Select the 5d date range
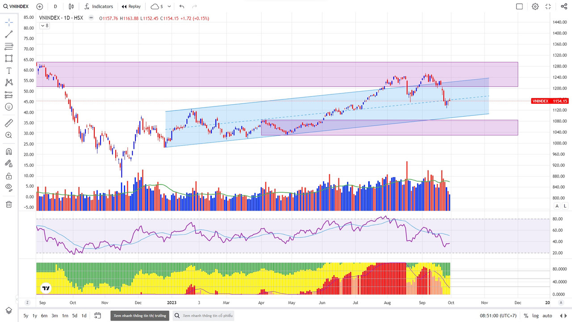This screenshot has width=572, height=322. (75, 316)
